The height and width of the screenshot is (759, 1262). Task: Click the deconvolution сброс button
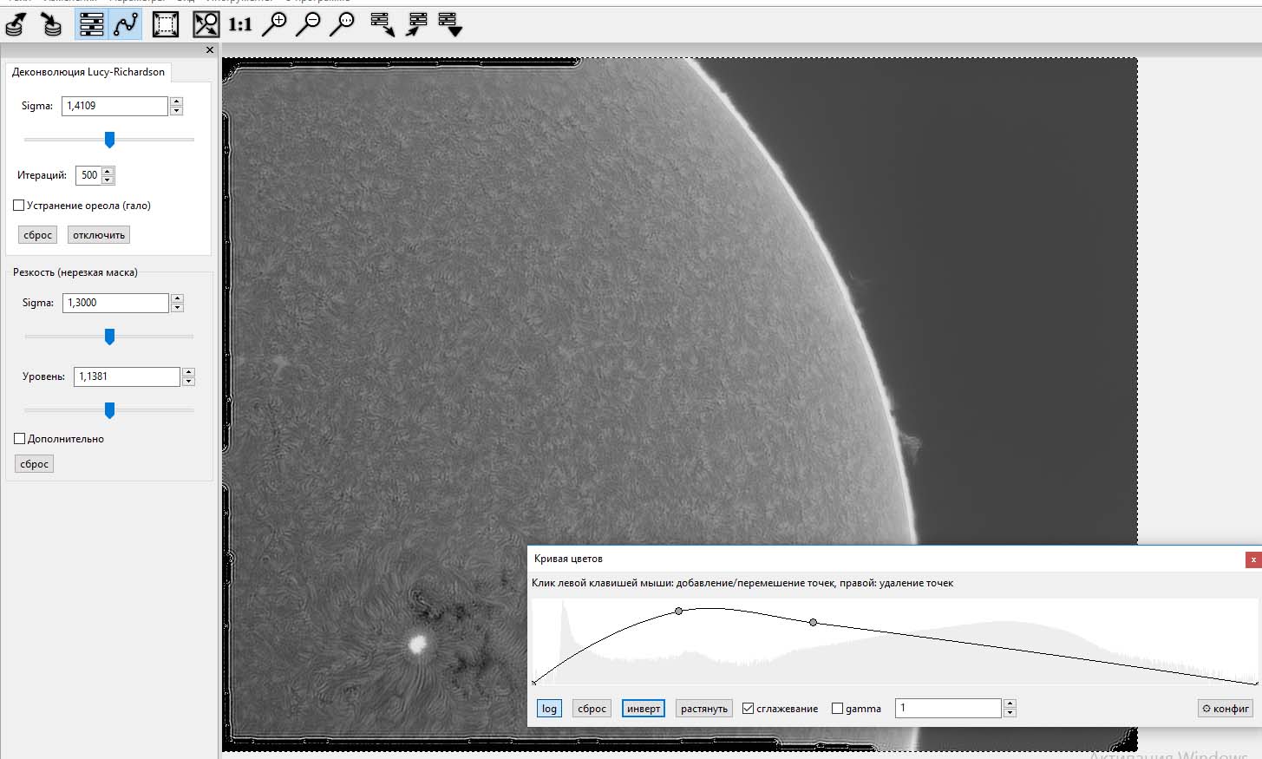click(x=37, y=235)
